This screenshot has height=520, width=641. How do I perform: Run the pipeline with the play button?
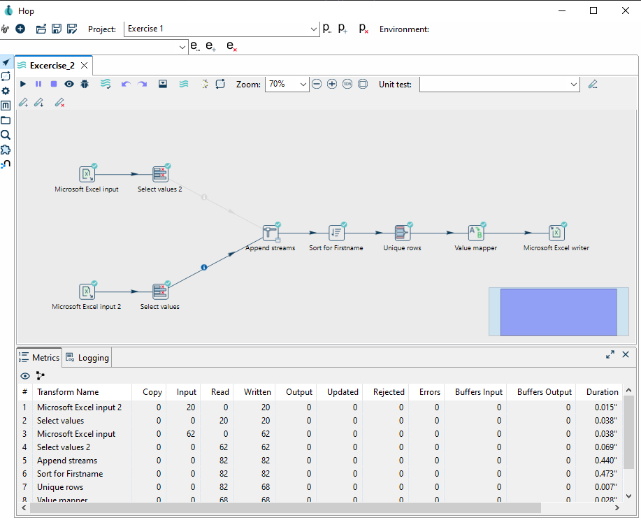pyautogui.click(x=23, y=84)
